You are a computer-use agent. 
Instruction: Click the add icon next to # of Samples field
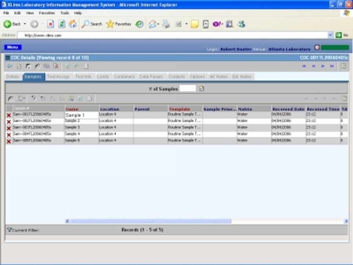(202, 89)
